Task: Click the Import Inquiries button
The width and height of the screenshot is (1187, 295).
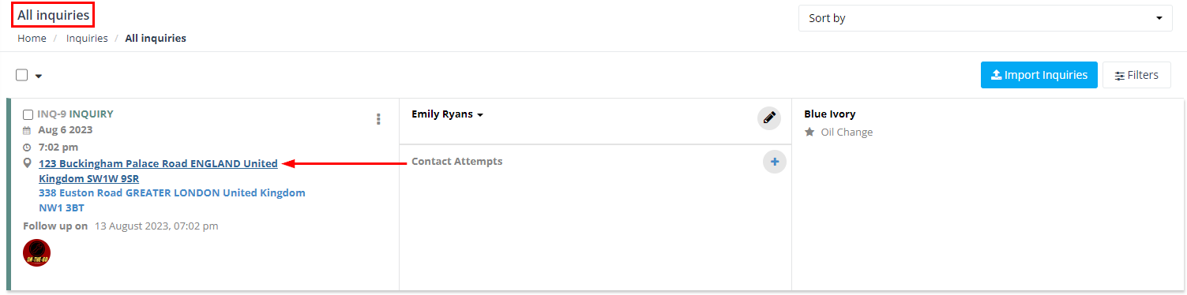Action: (x=1039, y=75)
